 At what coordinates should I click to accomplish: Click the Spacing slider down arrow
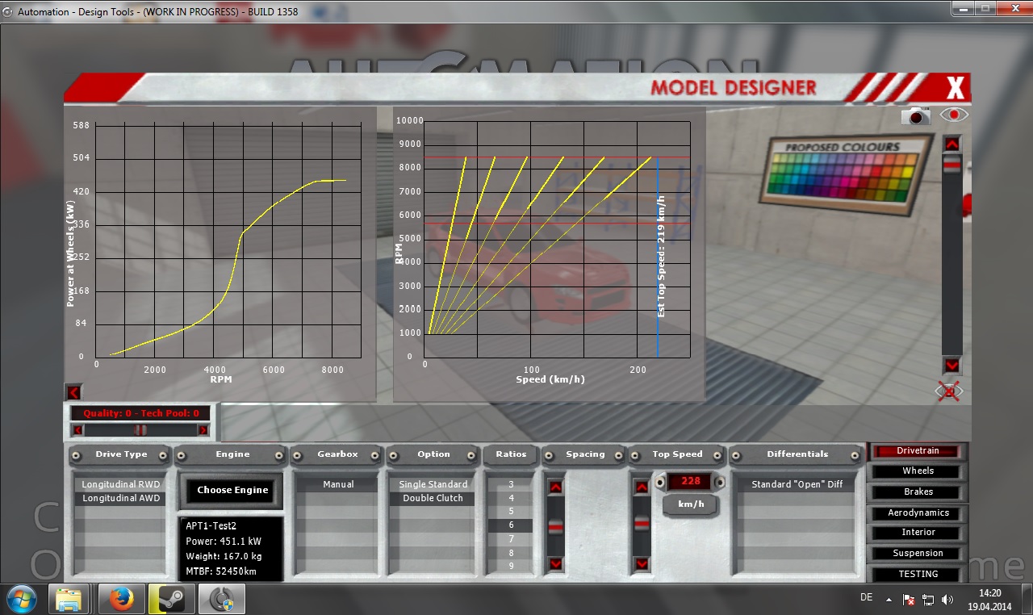point(555,563)
